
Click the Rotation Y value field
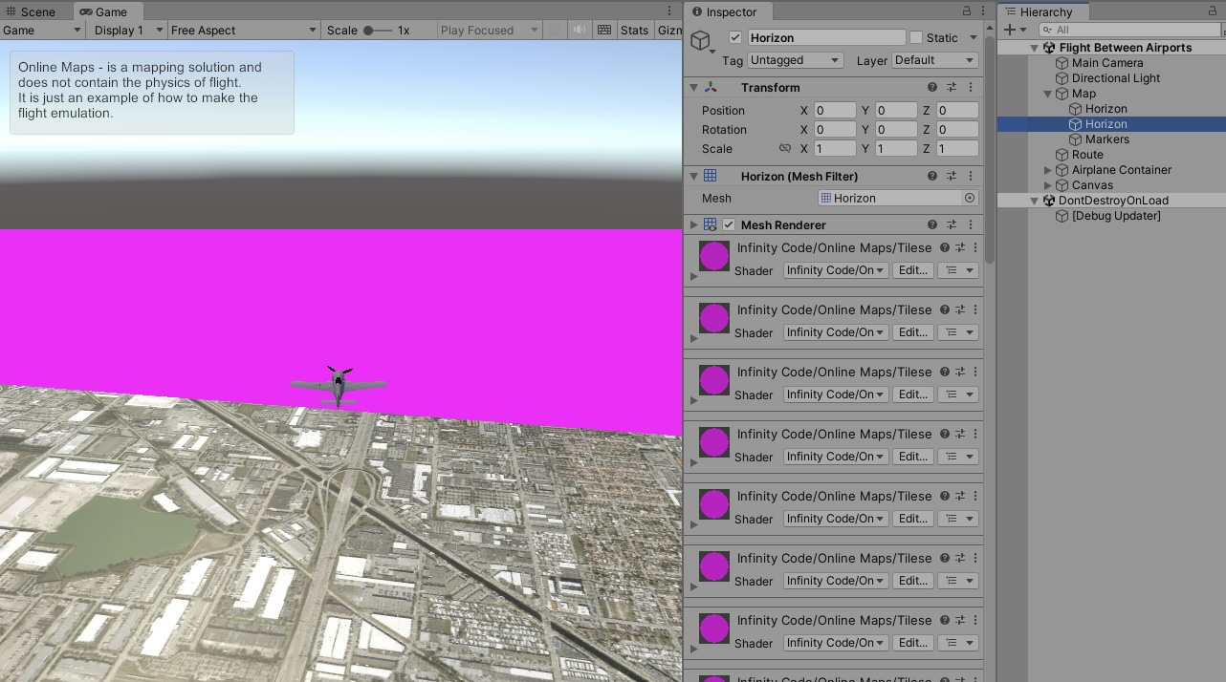896,129
